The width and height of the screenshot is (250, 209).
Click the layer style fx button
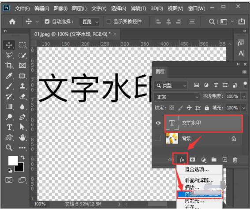point(182,160)
